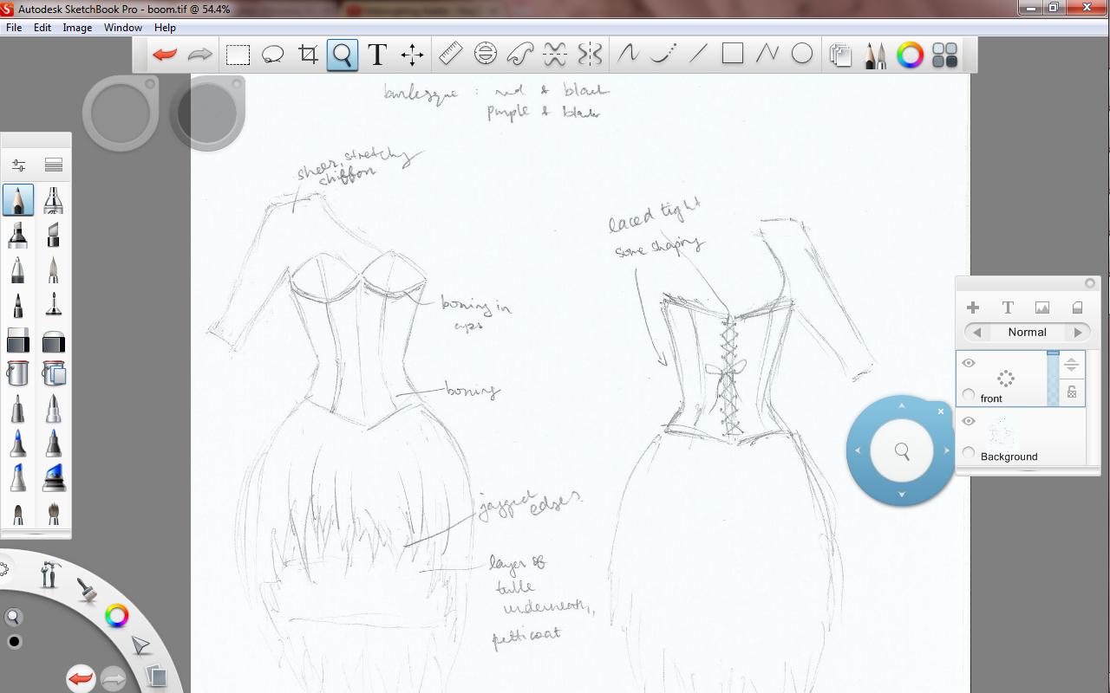Select the Lasso selection tool
Viewport: 1110px width, 693px height.
click(x=273, y=55)
